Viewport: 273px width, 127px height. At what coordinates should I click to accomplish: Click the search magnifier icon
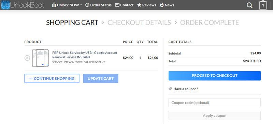coord(249,5)
